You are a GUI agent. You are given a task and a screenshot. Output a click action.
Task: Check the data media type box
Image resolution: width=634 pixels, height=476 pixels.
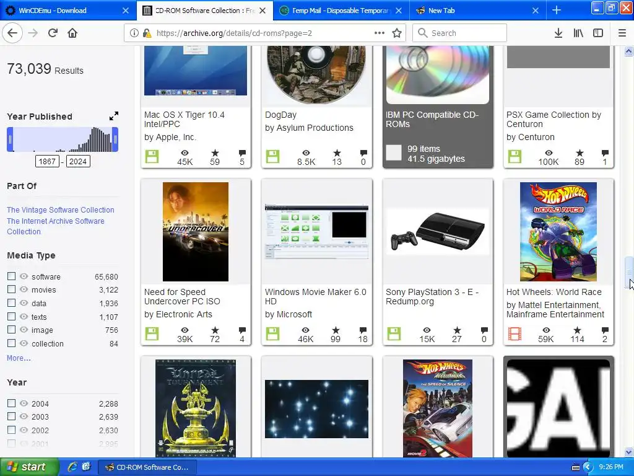coord(11,302)
